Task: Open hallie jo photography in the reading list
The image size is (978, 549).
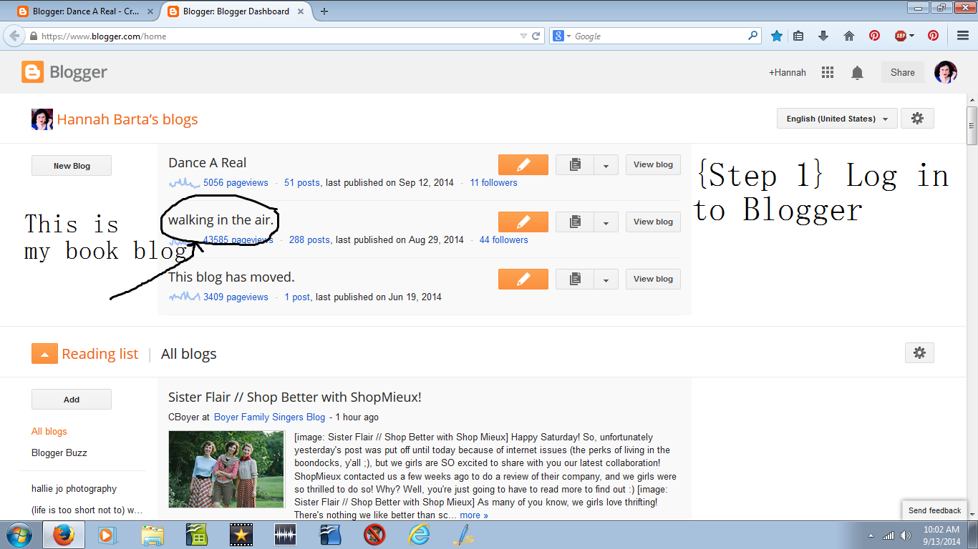Action: (74, 489)
